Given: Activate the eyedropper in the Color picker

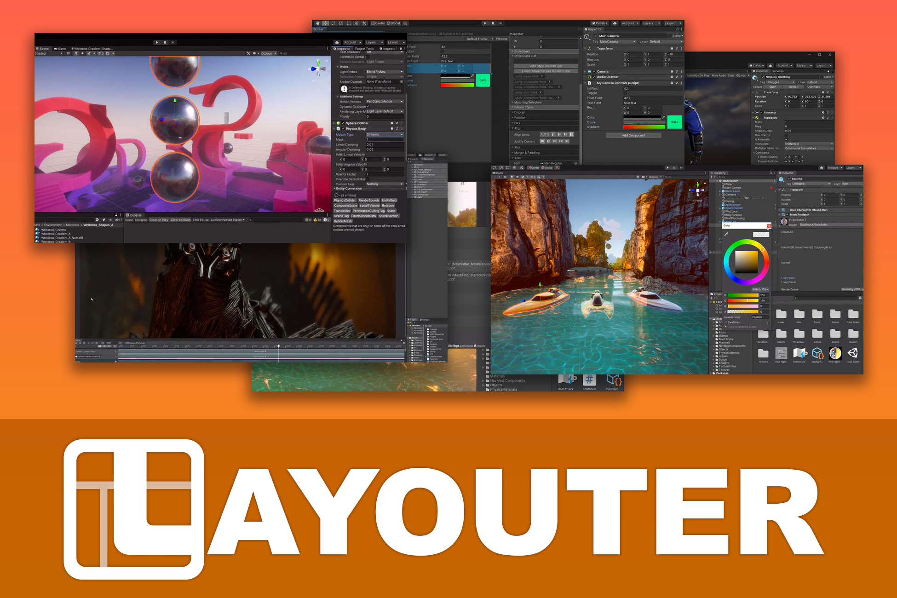Looking at the screenshot, I should [x=726, y=234].
